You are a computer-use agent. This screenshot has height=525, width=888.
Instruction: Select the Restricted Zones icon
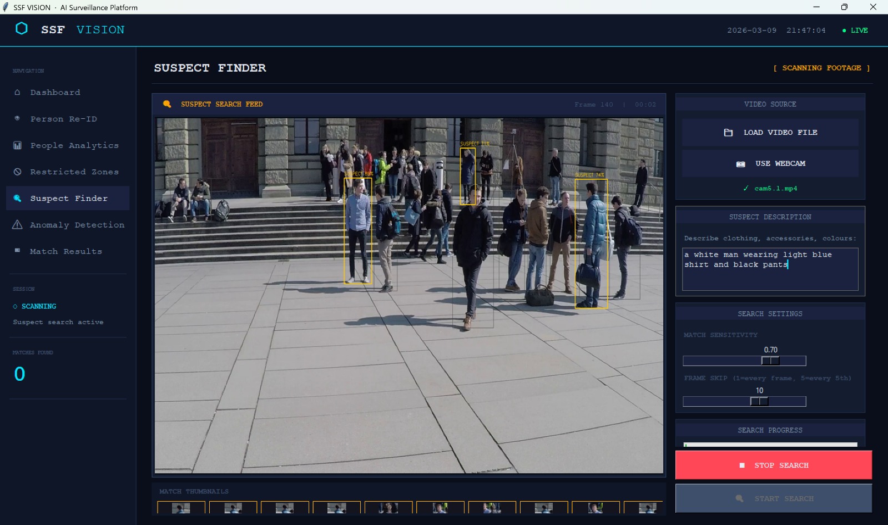pos(17,171)
